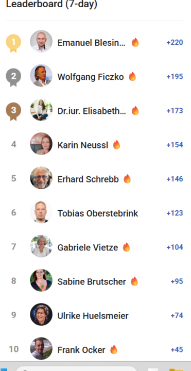
Task: Open the folder icon in the taskbar
Action: coord(176,369)
